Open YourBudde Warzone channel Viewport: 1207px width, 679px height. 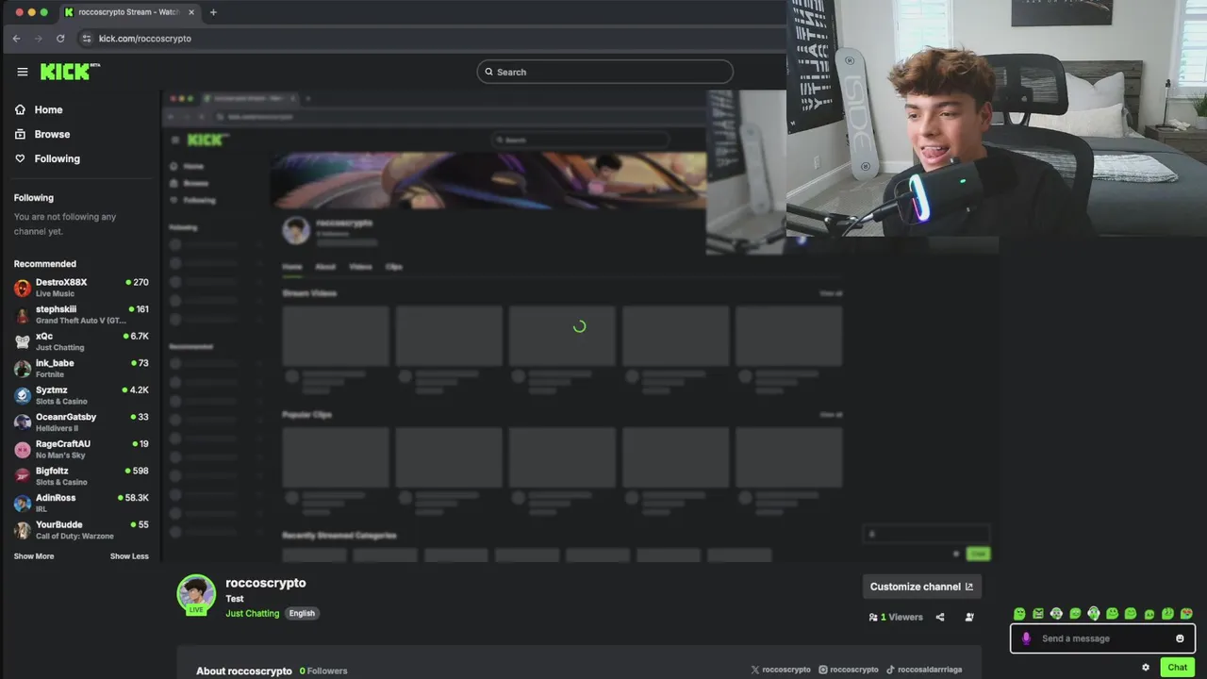pos(81,530)
